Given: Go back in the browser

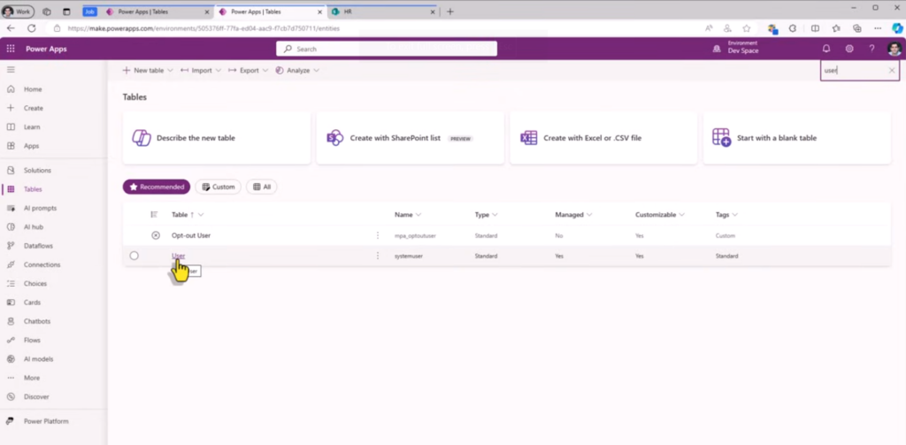Looking at the screenshot, I should coord(11,27).
